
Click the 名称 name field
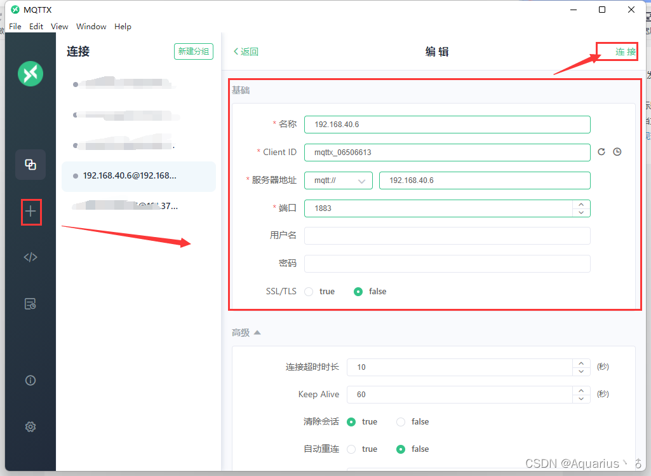coord(447,125)
